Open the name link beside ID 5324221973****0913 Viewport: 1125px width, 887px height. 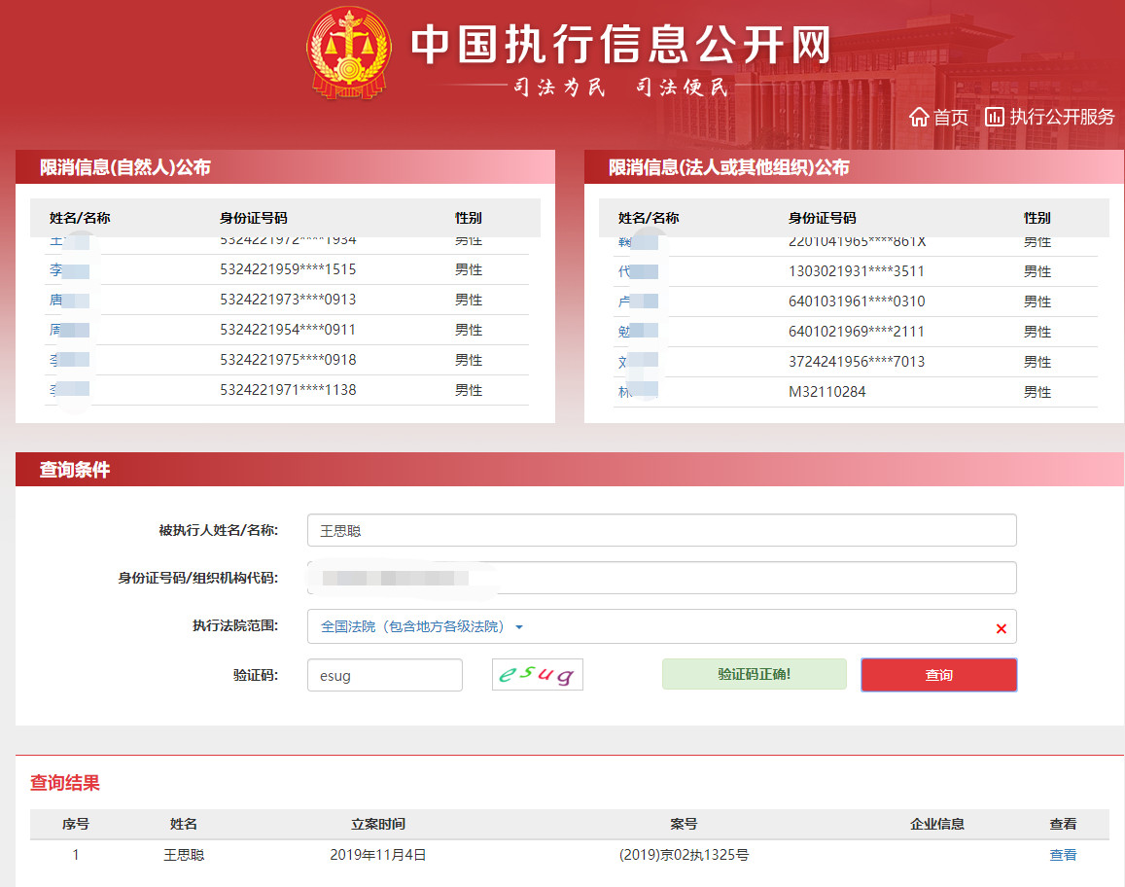pyautogui.click(x=69, y=300)
